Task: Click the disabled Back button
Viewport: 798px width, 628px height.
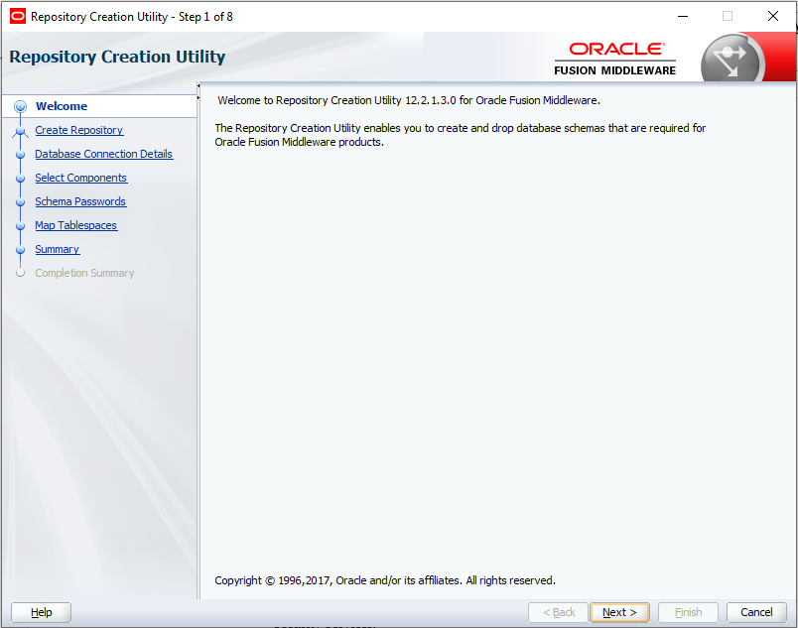Action: [558, 612]
